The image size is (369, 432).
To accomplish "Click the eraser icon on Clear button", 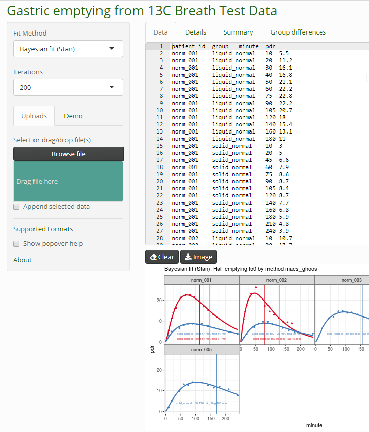I will [153, 257].
